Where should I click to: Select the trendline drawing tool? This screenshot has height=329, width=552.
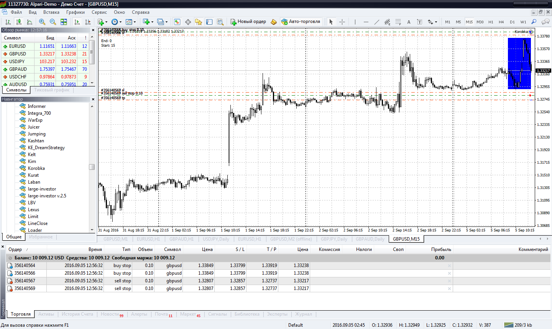(376, 22)
